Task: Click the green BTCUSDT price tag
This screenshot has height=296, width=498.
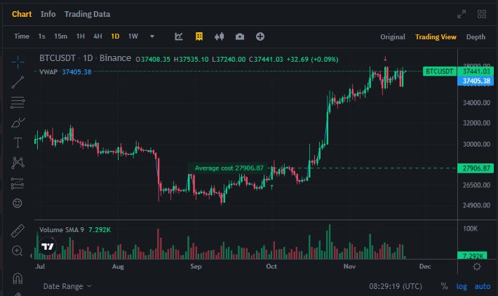Action: click(x=440, y=71)
